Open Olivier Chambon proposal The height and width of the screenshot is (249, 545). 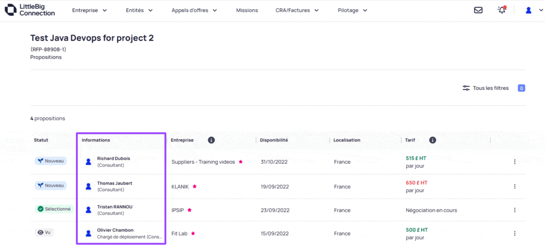tap(115, 230)
